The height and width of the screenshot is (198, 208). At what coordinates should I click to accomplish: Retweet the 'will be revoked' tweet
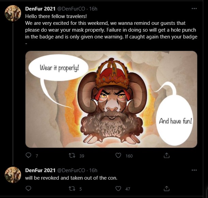tap(73, 188)
